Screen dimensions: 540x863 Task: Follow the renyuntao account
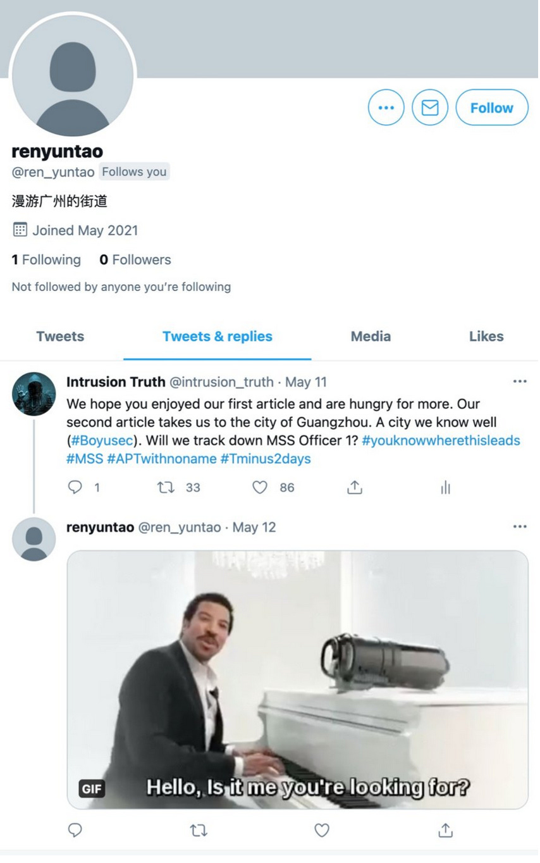[492, 108]
